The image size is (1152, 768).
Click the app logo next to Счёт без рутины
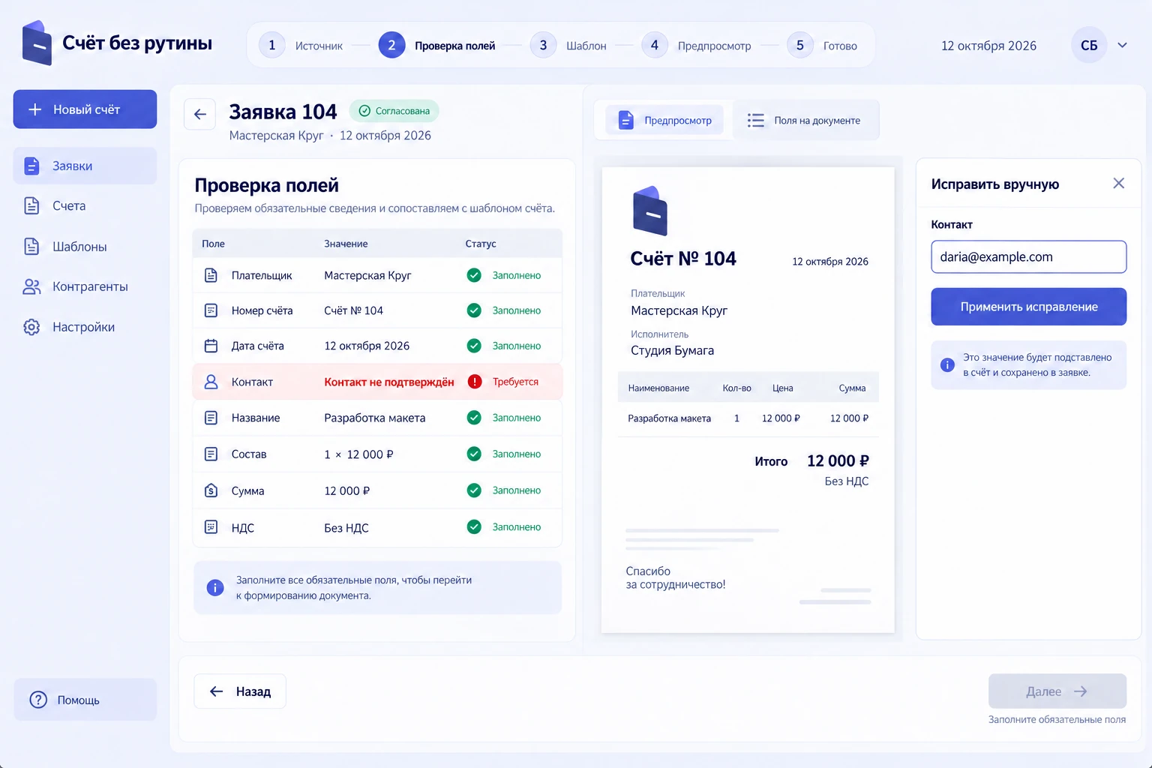point(37,43)
